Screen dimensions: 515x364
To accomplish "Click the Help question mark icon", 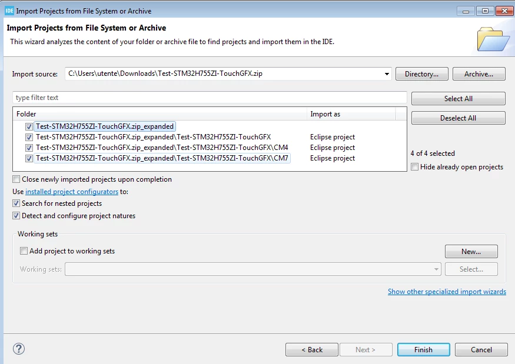I will (x=19, y=349).
